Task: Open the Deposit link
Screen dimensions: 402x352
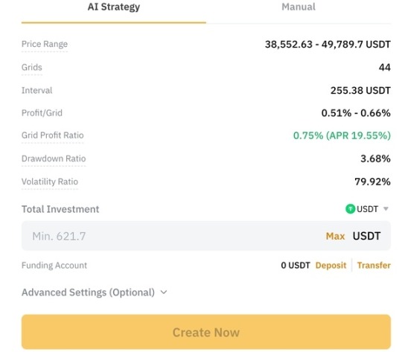Action: click(331, 265)
